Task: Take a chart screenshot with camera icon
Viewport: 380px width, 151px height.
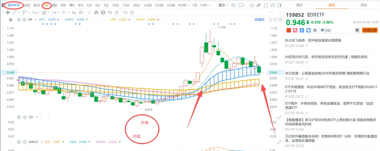Action: 252,5
